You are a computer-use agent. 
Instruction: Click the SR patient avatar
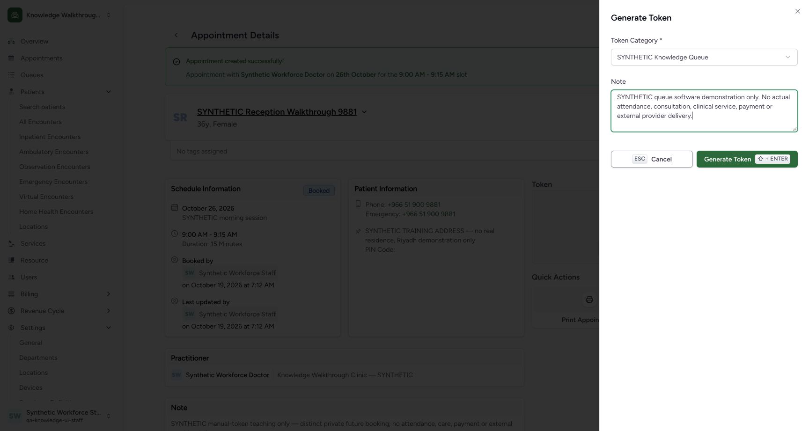[x=180, y=117]
